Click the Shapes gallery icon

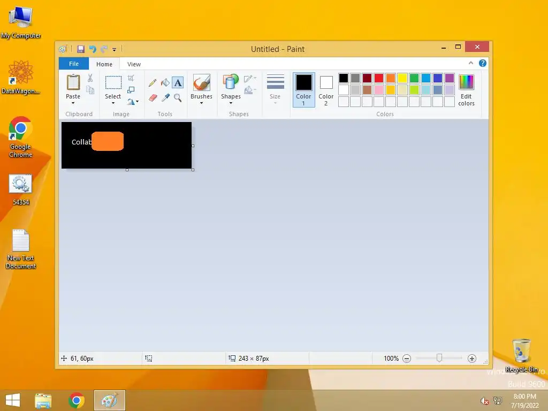(x=231, y=82)
